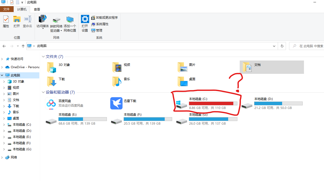The width and height of the screenshot is (324, 181).
Task: Open address bar history dropdown
Action: click(274, 46)
